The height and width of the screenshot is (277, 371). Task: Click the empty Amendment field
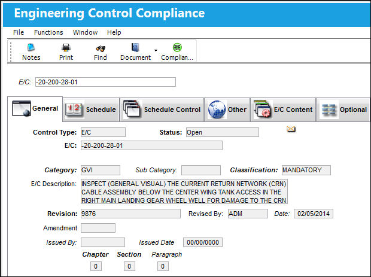tap(98, 228)
